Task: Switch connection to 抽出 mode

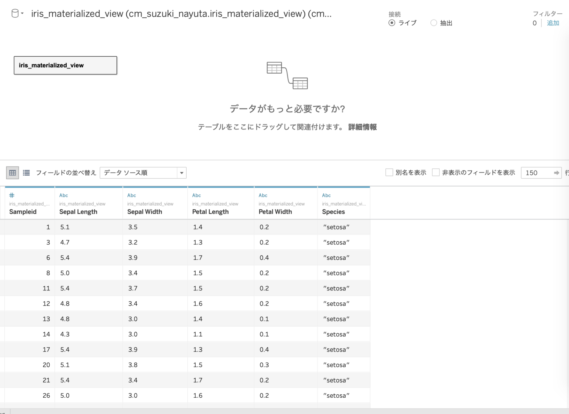Action: click(433, 23)
